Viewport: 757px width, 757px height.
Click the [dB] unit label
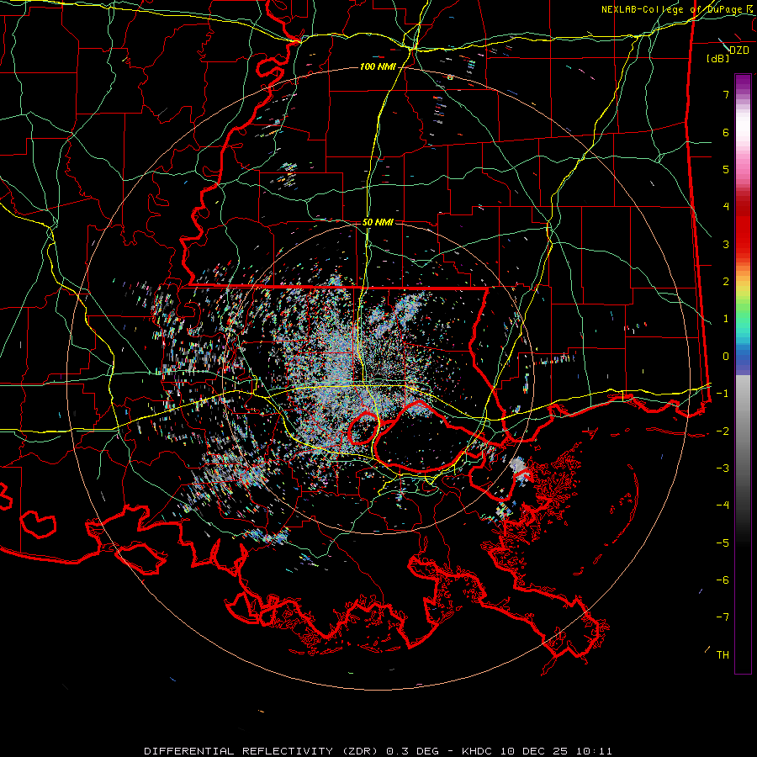pyautogui.click(x=718, y=59)
